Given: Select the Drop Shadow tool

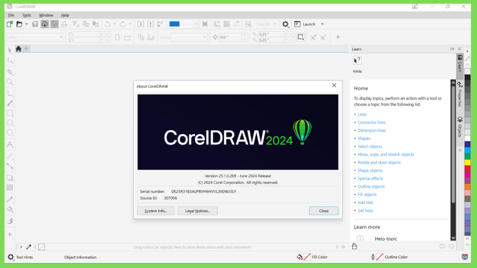Looking at the screenshot, I should pos(10,178).
